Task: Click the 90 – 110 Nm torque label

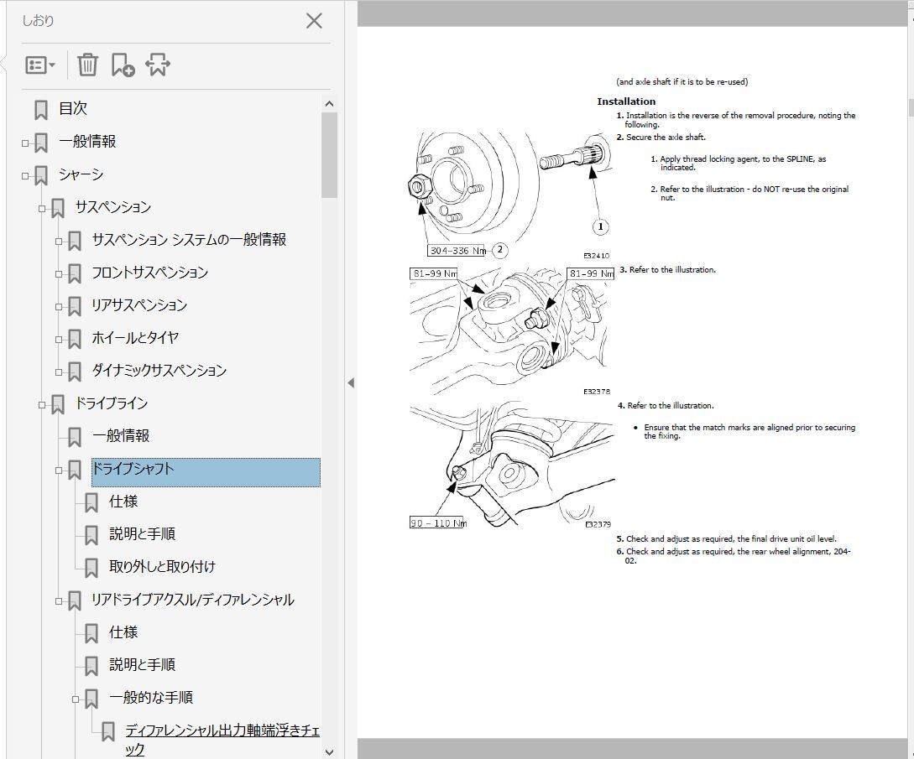Action: pos(437,522)
